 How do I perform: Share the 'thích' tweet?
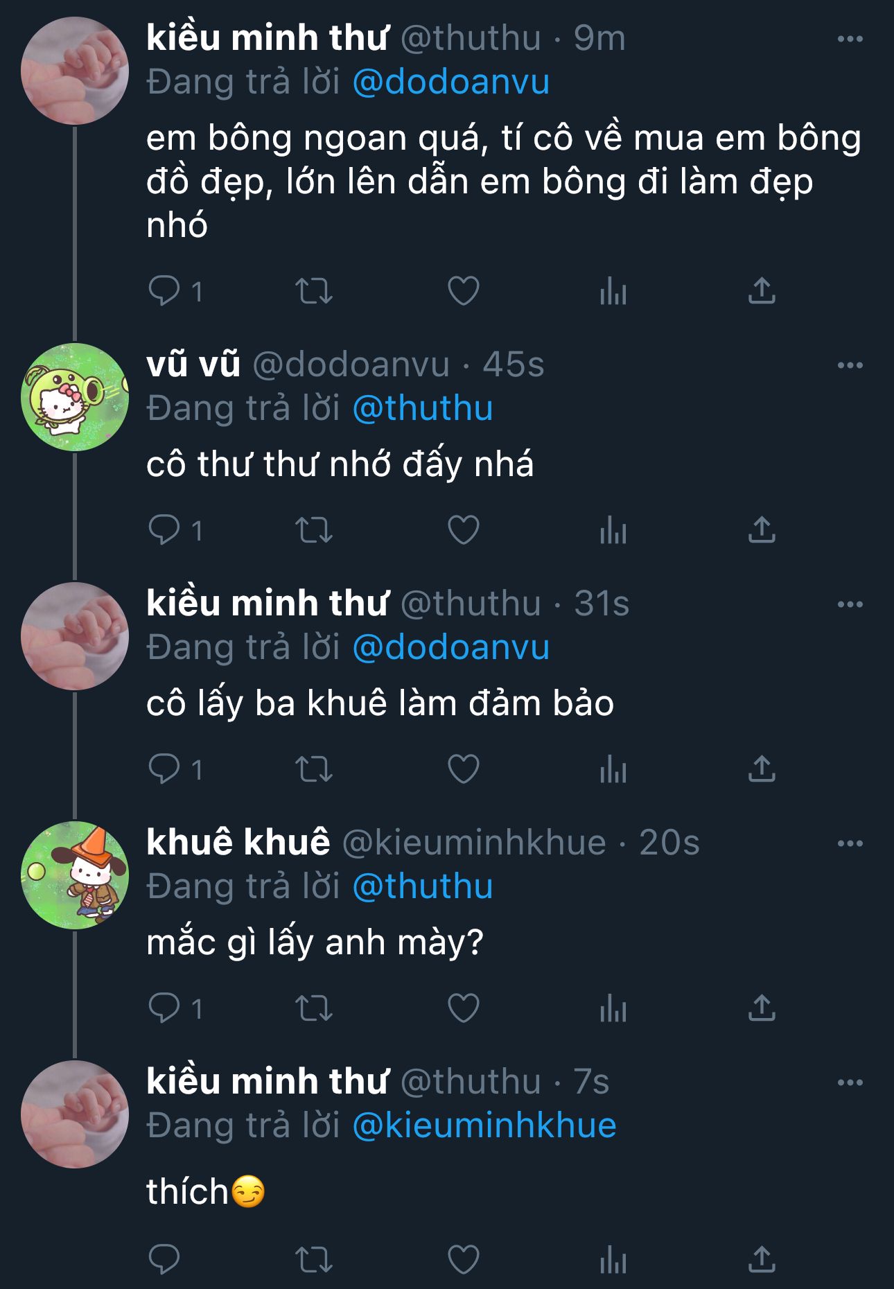click(x=761, y=1259)
